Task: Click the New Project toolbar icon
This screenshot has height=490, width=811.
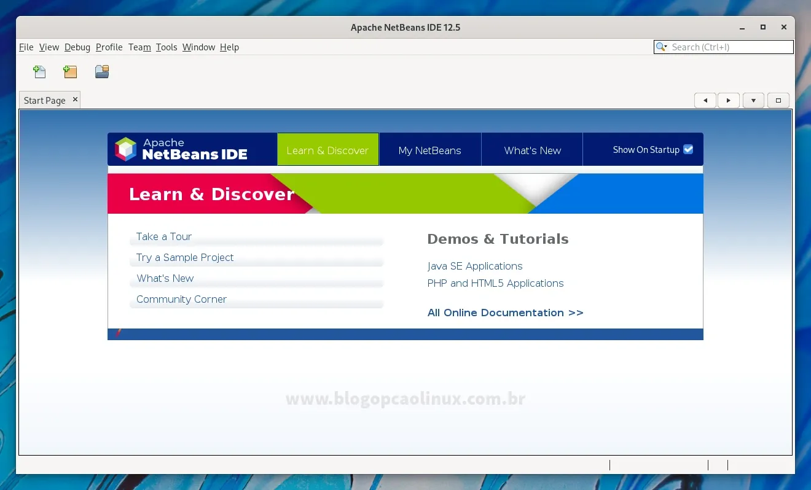Action: [x=70, y=72]
